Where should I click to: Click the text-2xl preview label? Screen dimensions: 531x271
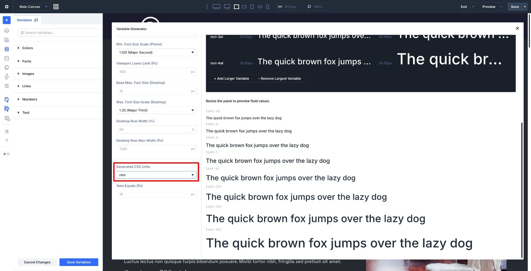point(214,186)
